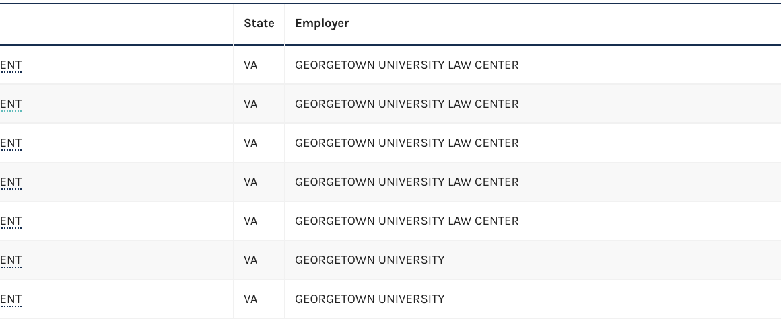Click third row's Georgetown University Law Center employer
Image resolution: width=781 pixels, height=319 pixels.
tap(407, 143)
